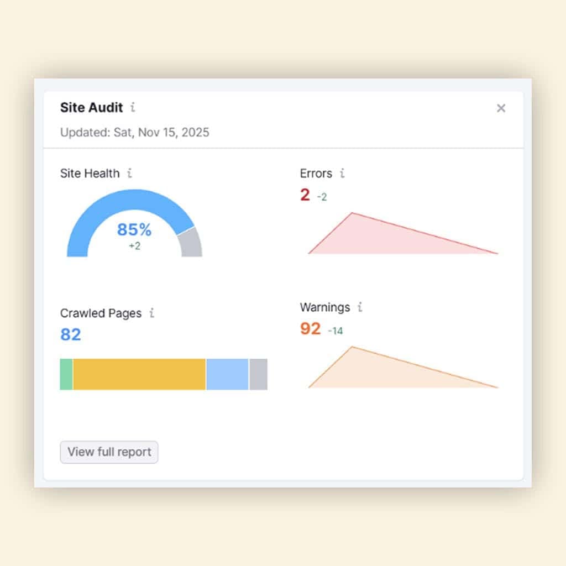Click the 'Site Health' label
This screenshot has width=566, height=566.
click(x=90, y=174)
